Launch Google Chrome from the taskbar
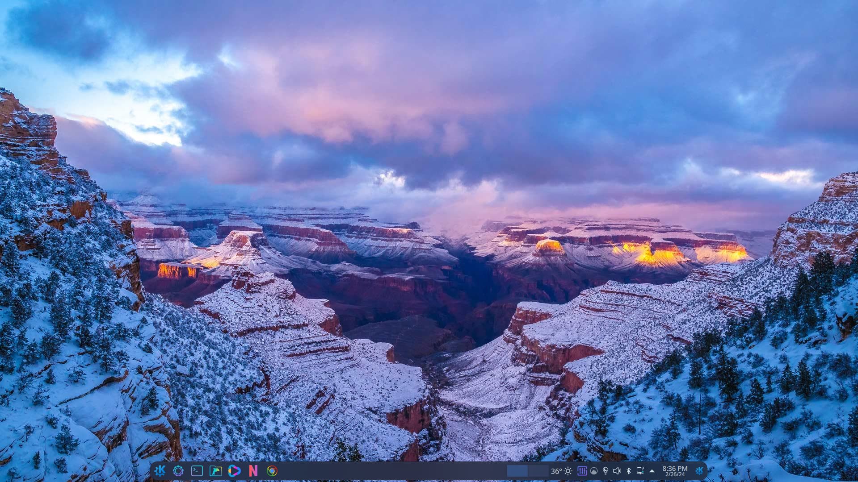 tap(272, 470)
